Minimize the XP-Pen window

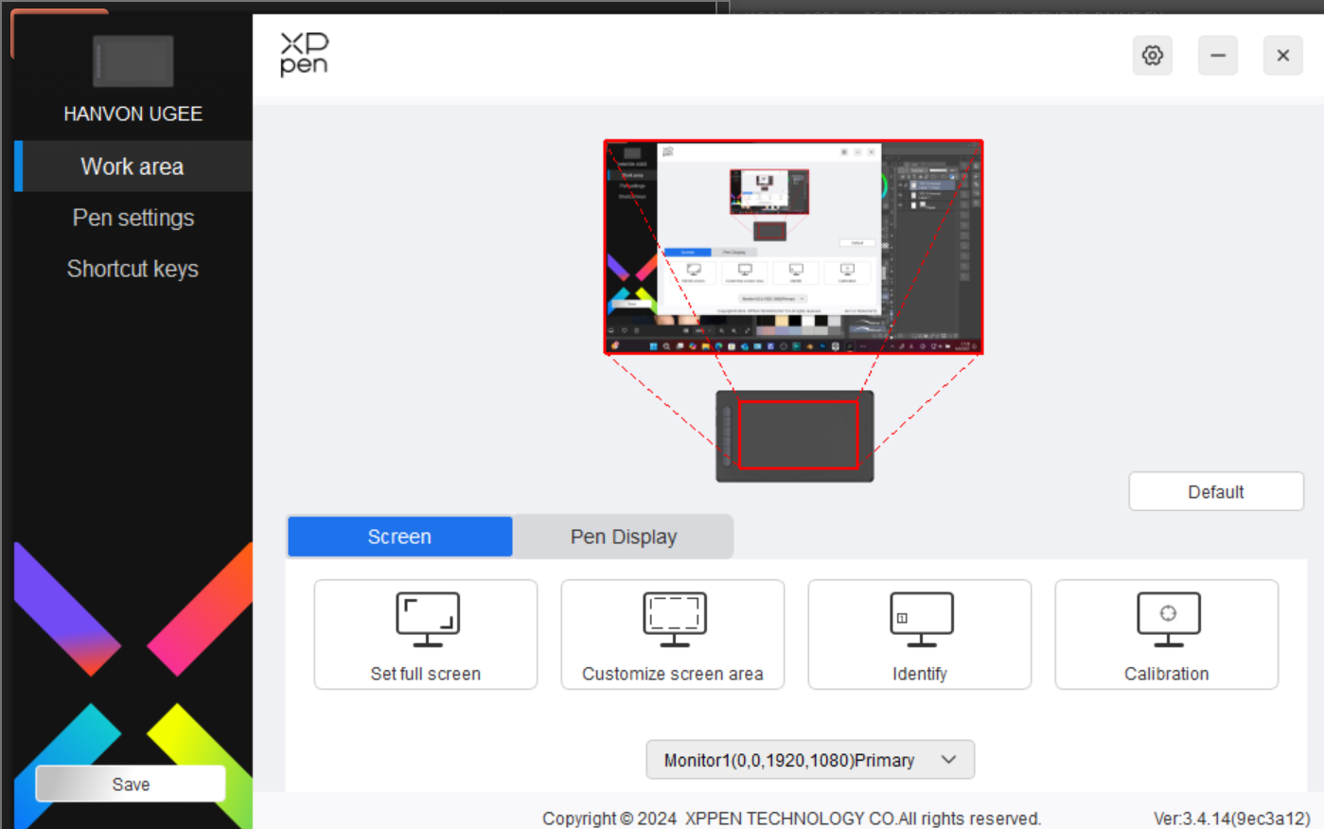click(1218, 55)
